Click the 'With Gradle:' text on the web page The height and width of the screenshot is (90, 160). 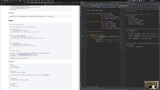pyautogui.click(x=11, y=13)
